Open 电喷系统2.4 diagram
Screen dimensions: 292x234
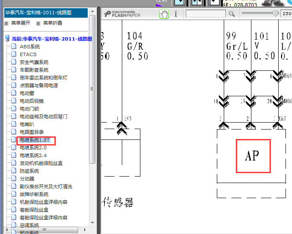coord(33,155)
